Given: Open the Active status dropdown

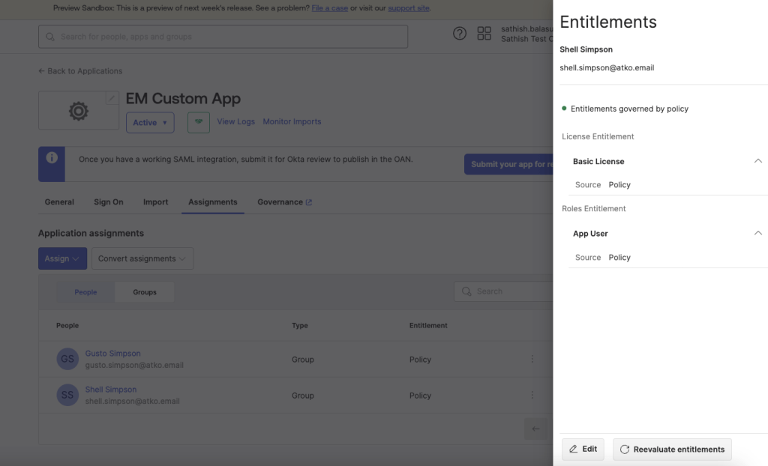Looking at the screenshot, I should click(x=150, y=122).
